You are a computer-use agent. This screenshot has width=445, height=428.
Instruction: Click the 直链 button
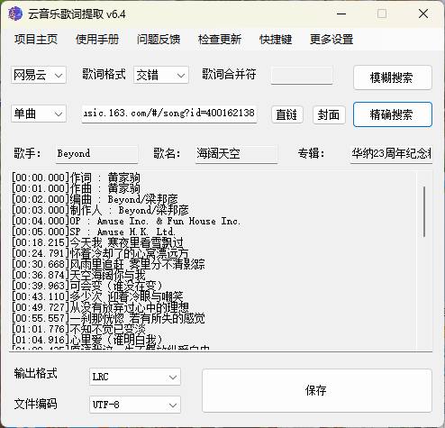click(287, 114)
